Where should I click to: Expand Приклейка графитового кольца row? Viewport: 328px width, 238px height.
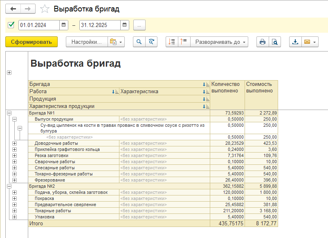pyautogui.click(x=14, y=149)
